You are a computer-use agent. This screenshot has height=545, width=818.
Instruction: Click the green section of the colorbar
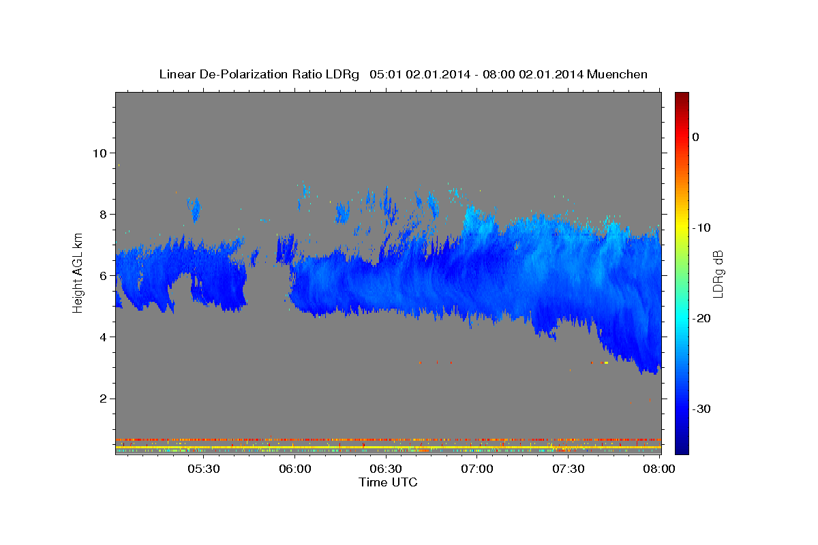[x=682, y=272]
